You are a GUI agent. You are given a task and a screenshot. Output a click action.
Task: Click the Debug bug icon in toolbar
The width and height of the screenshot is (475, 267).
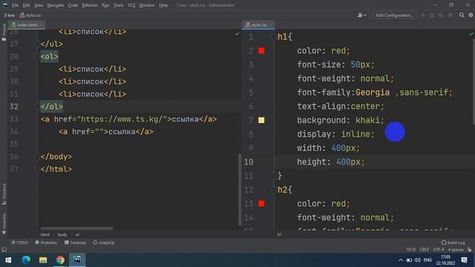click(432, 15)
